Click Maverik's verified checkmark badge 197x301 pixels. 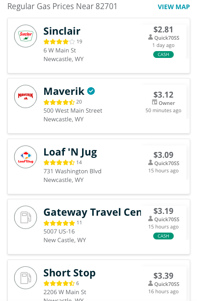pos(91,91)
